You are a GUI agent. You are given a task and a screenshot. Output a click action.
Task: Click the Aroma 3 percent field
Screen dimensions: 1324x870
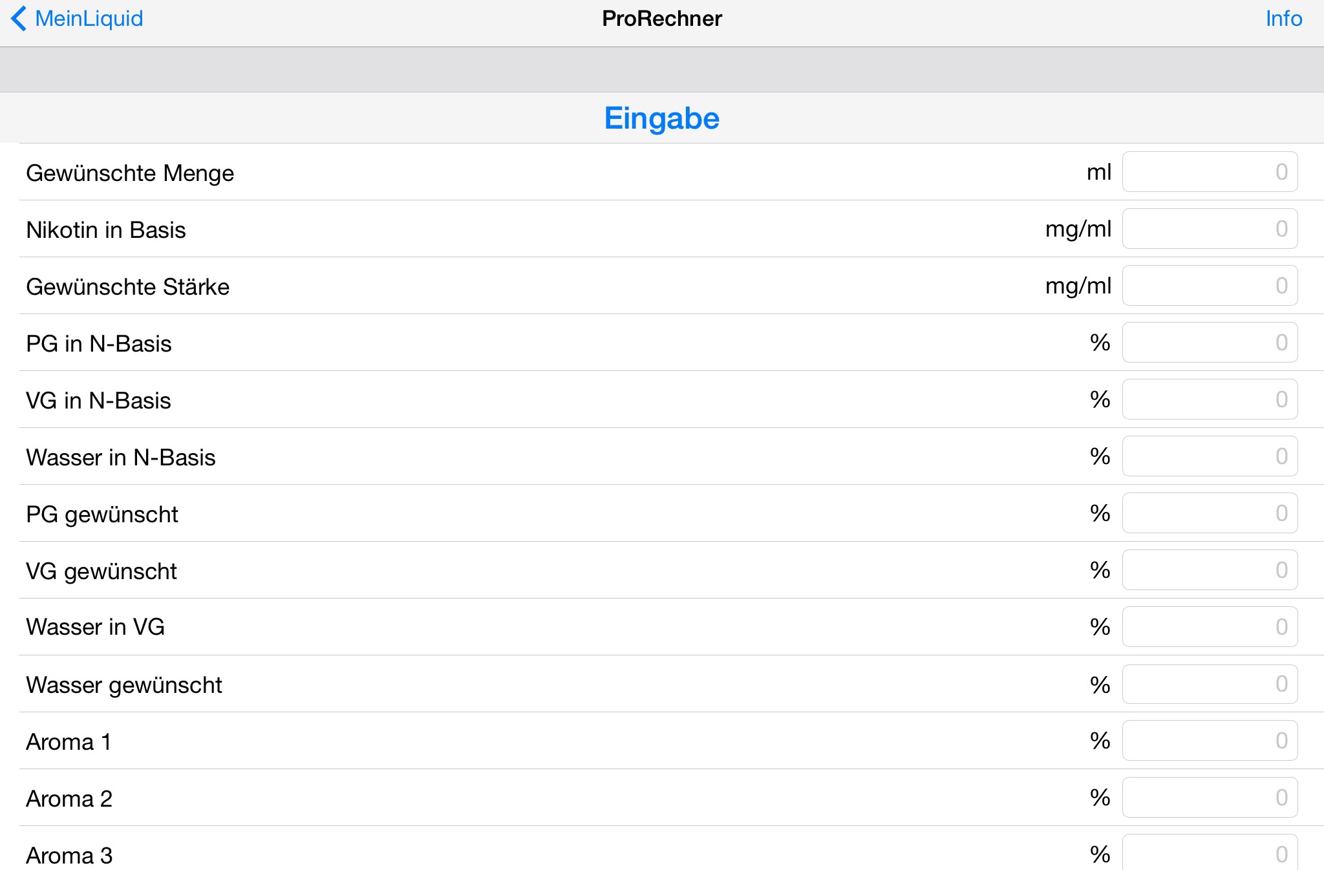point(1209,853)
